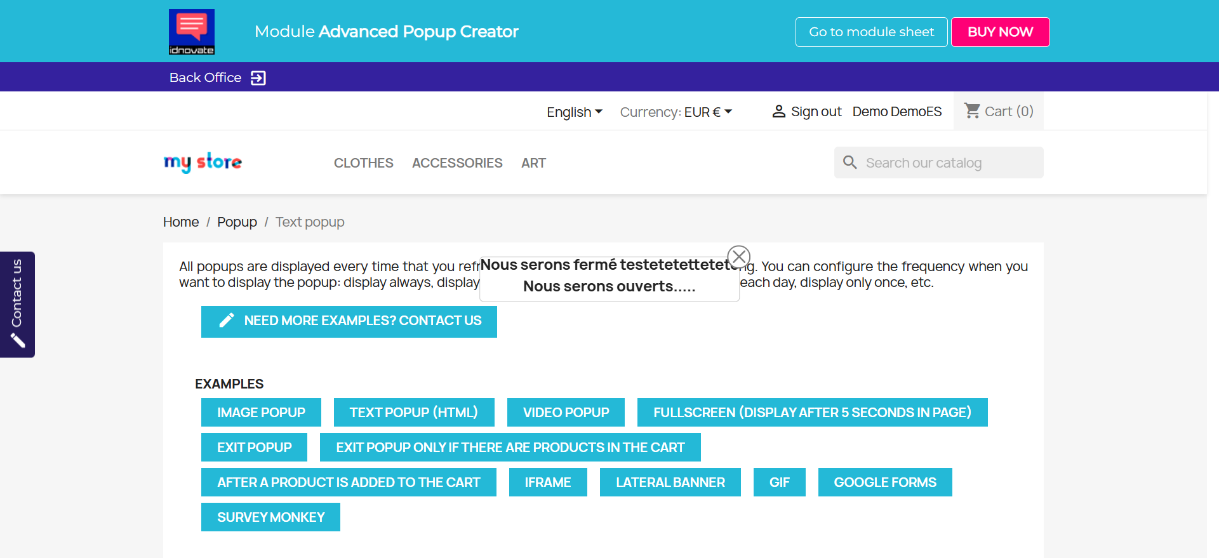Click the shopping cart icon
Image resolution: width=1219 pixels, height=558 pixels.
click(971, 111)
